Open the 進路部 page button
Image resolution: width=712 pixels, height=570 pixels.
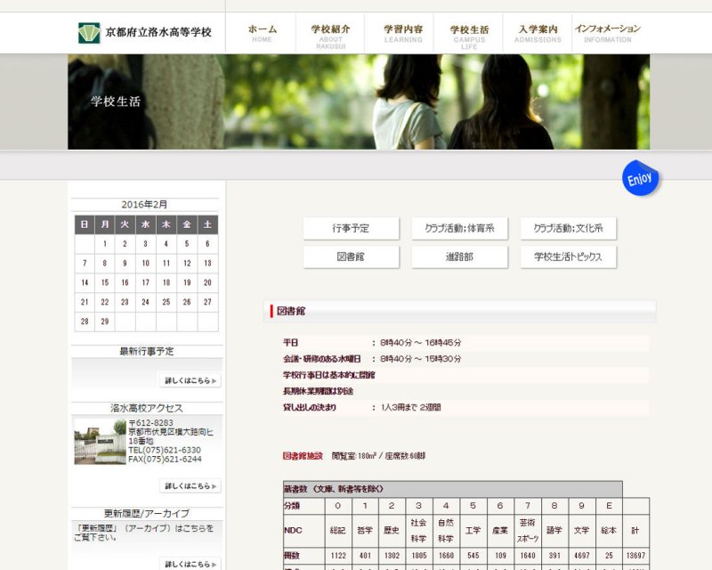click(459, 257)
